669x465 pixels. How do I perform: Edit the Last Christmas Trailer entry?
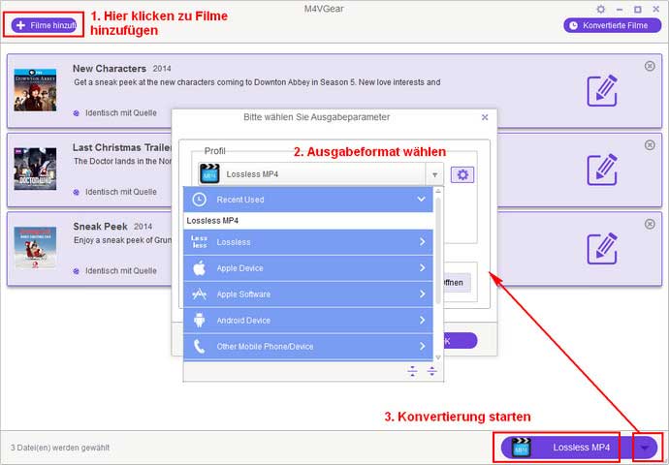(x=602, y=170)
